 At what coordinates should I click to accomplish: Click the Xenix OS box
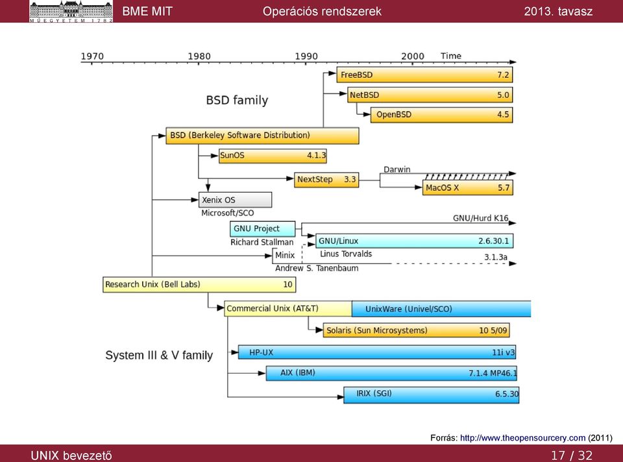click(235, 200)
